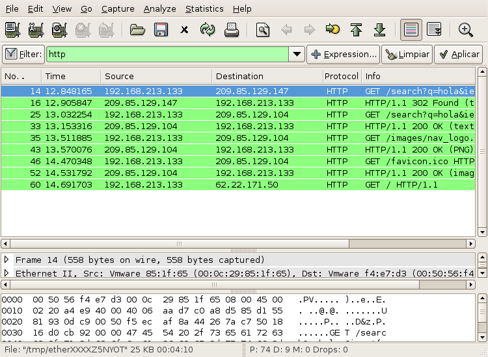Select packet 46 GET /favicon.ico row

click(238, 162)
